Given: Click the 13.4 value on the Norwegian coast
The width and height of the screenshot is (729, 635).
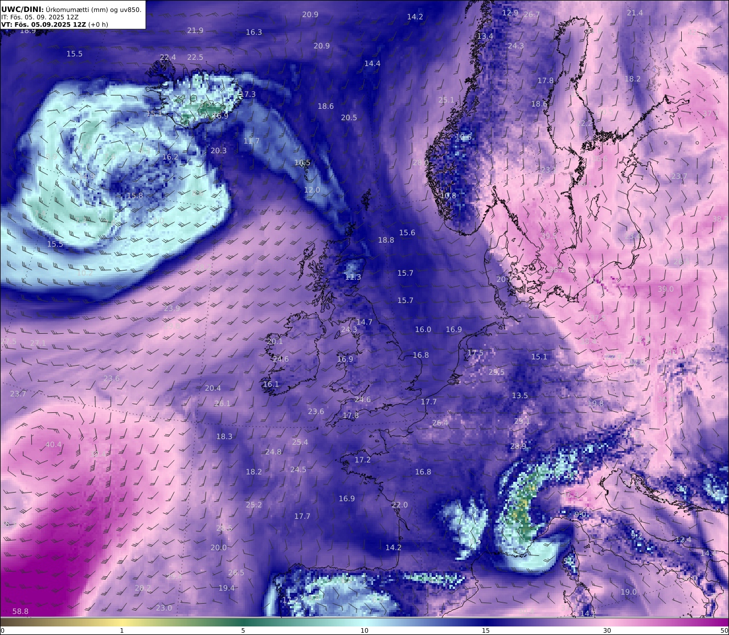Looking at the screenshot, I should click(x=485, y=36).
